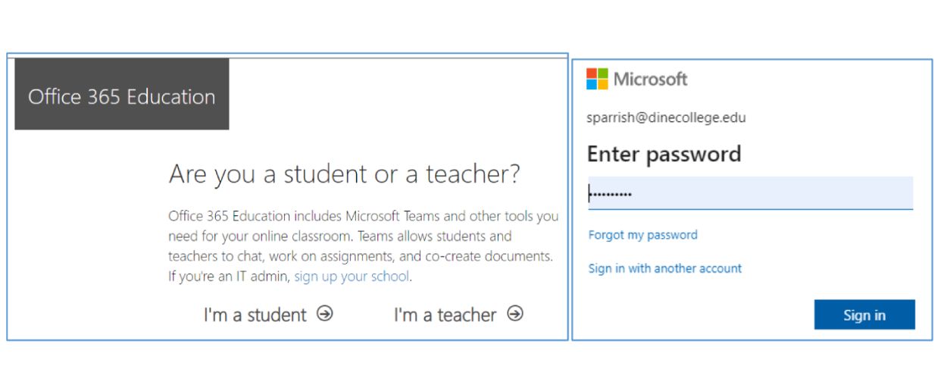This screenshot has width=944, height=391.
Task: Click the text If you're an IT admin
Action: pyautogui.click(x=229, y=277)
